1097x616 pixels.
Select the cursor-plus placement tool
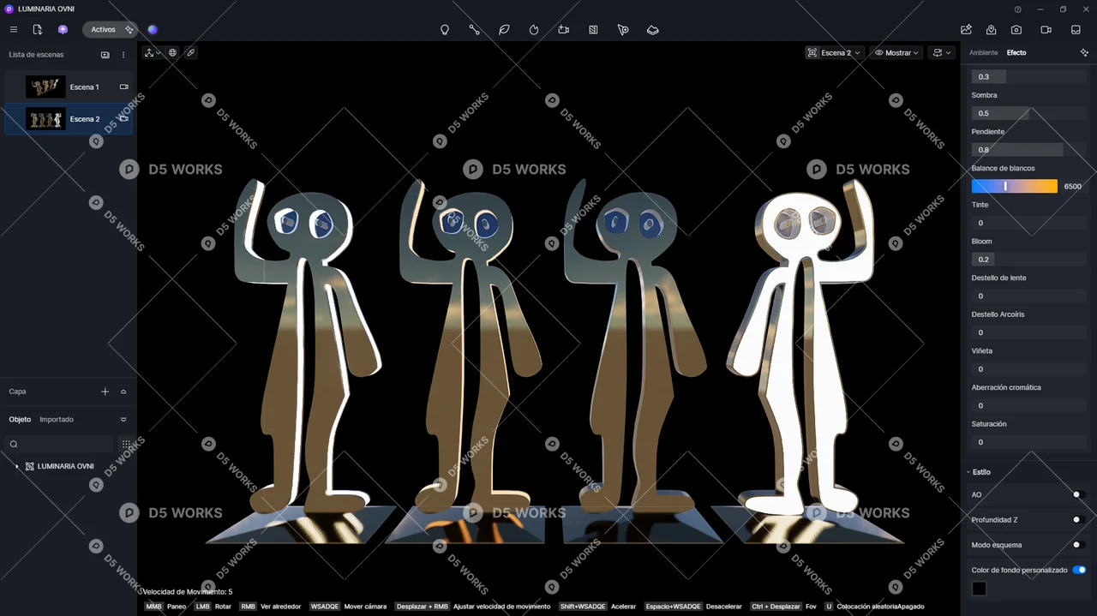click(623, 29)
